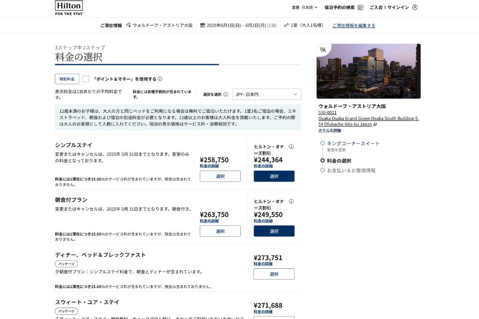
Task: Select the シンプルステイ ¥258,750 rate
Action: point(220,176)
